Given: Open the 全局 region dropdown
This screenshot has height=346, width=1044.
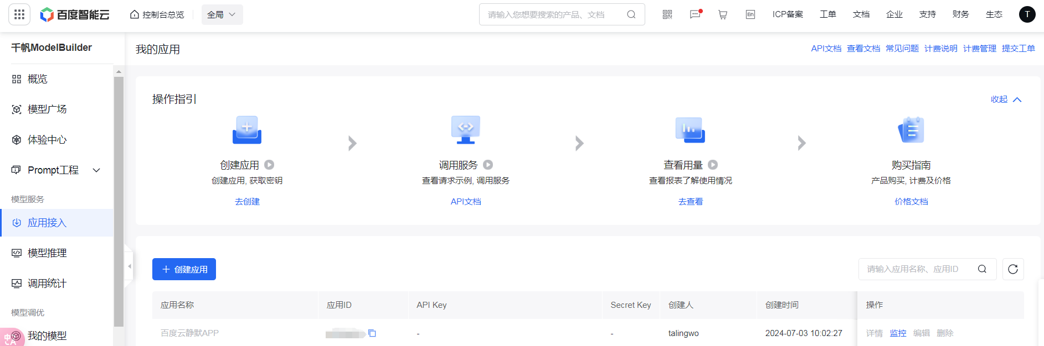Looking at the screenshot, I should point(222,14).
